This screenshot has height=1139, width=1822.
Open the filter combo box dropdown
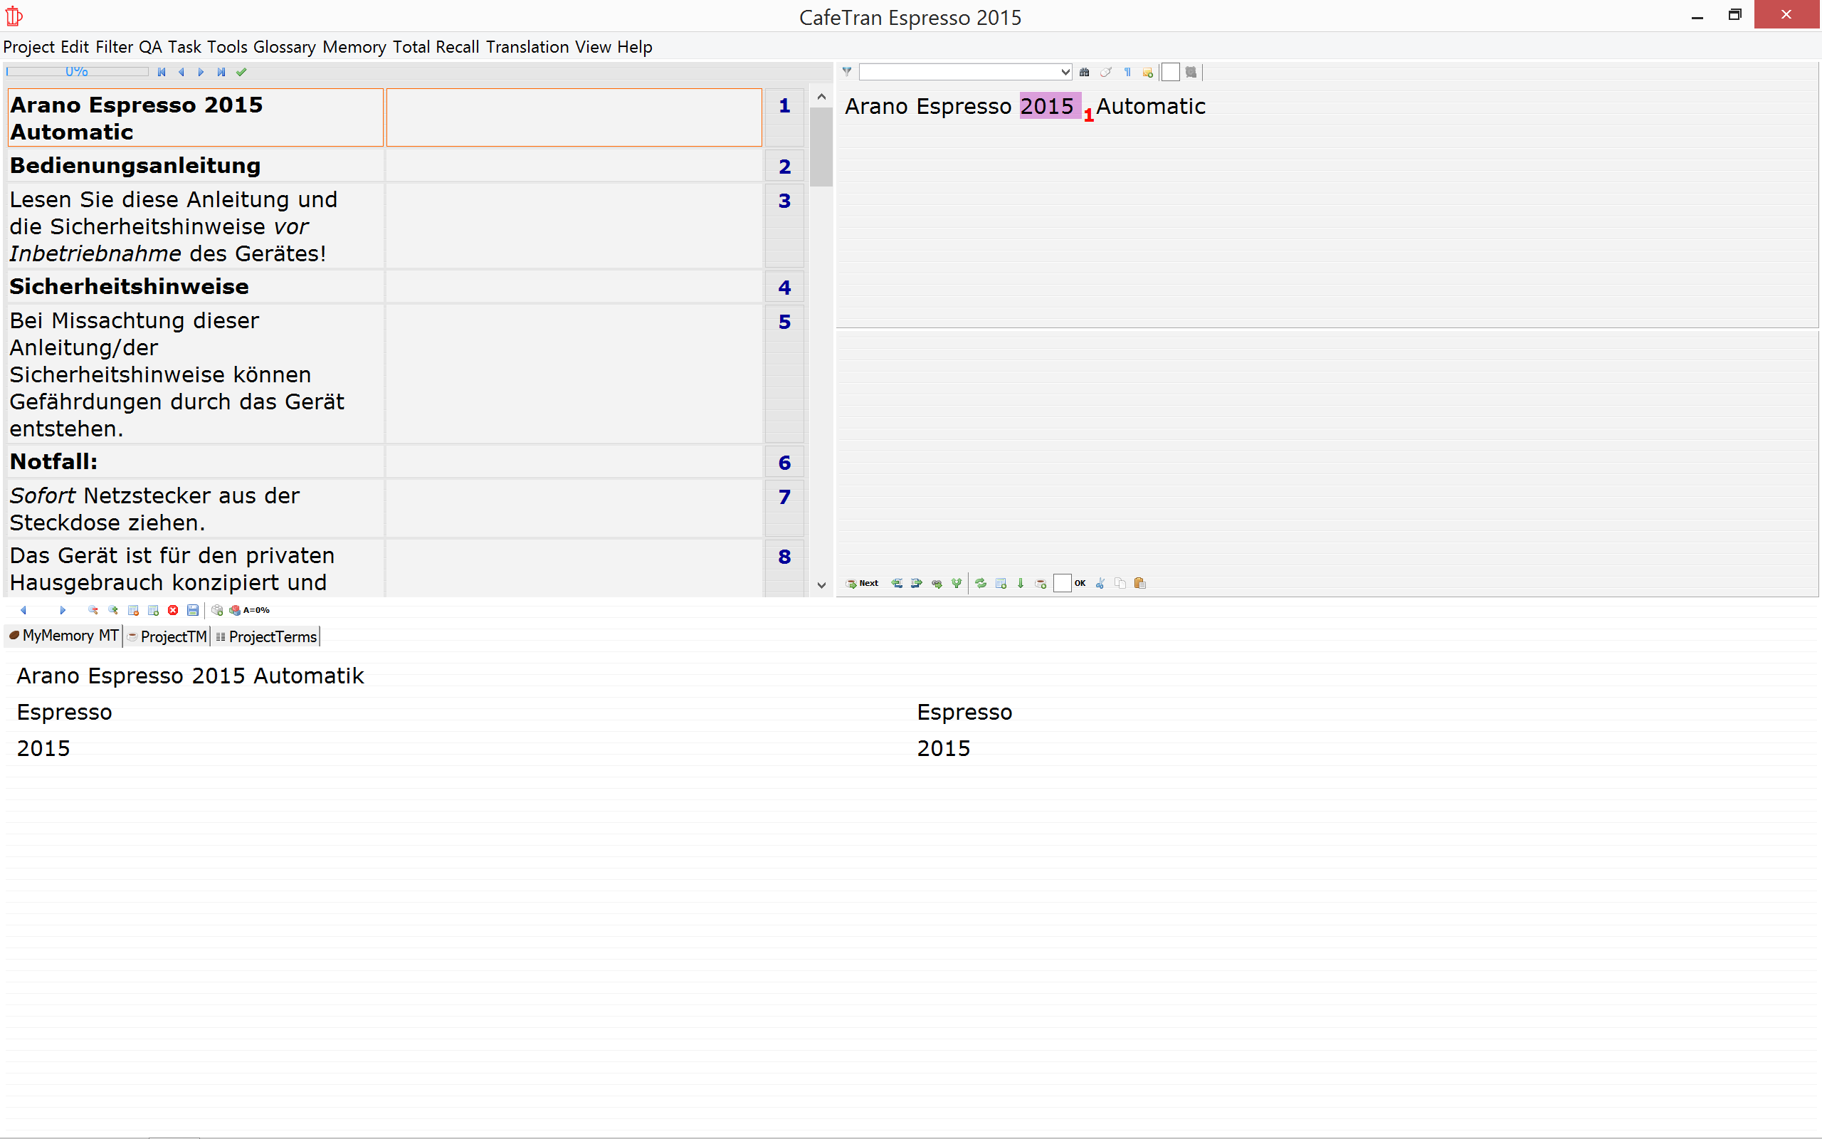coord(1065,73)
